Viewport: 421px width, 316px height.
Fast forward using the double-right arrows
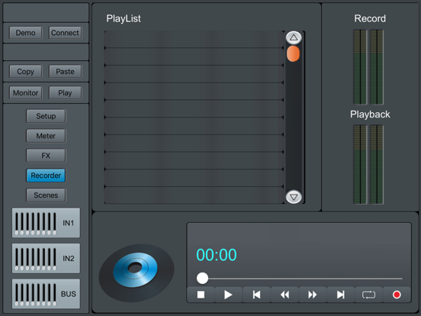pyautogui.click(x=313, y=295)
